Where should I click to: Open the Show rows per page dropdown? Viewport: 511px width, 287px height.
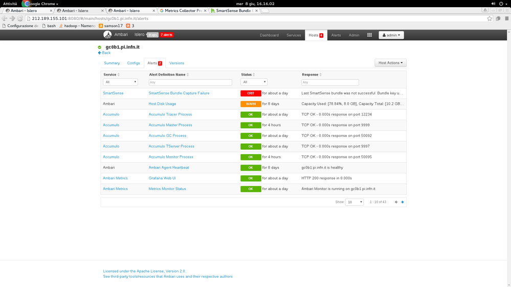point(354,202)
